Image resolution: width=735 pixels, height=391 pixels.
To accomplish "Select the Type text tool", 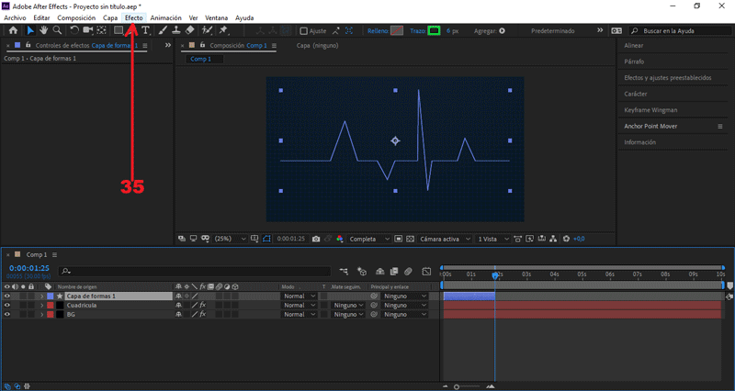I will pos(145,30).
